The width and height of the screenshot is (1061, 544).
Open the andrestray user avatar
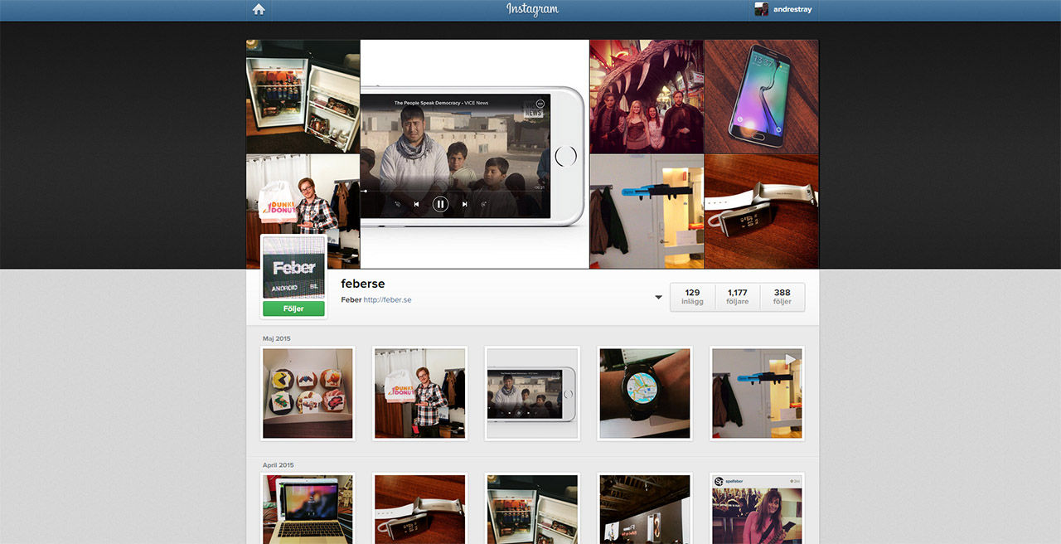[x=762, y=10]
